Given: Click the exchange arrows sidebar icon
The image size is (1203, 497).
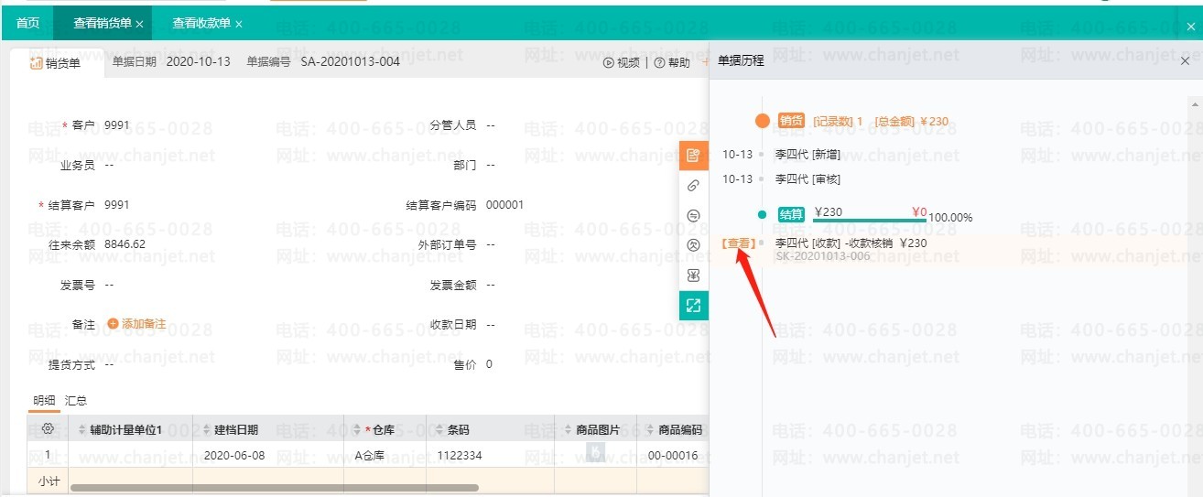Looking at the screenshot, I should (693, 216).
